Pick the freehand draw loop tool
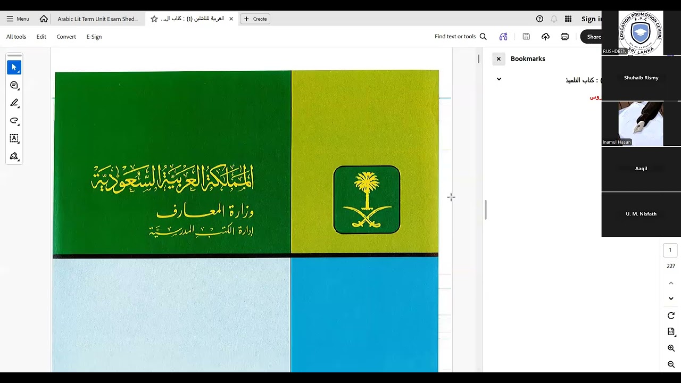This screenshot has width=681, height=383. click(14, 120)
